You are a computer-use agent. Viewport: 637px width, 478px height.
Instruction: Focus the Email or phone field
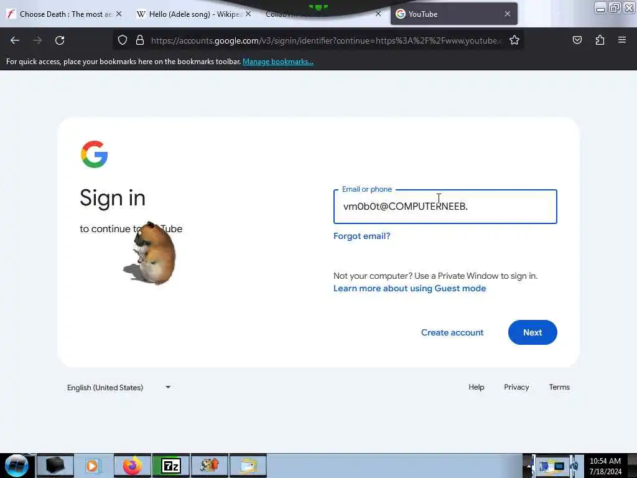(445, 207)
